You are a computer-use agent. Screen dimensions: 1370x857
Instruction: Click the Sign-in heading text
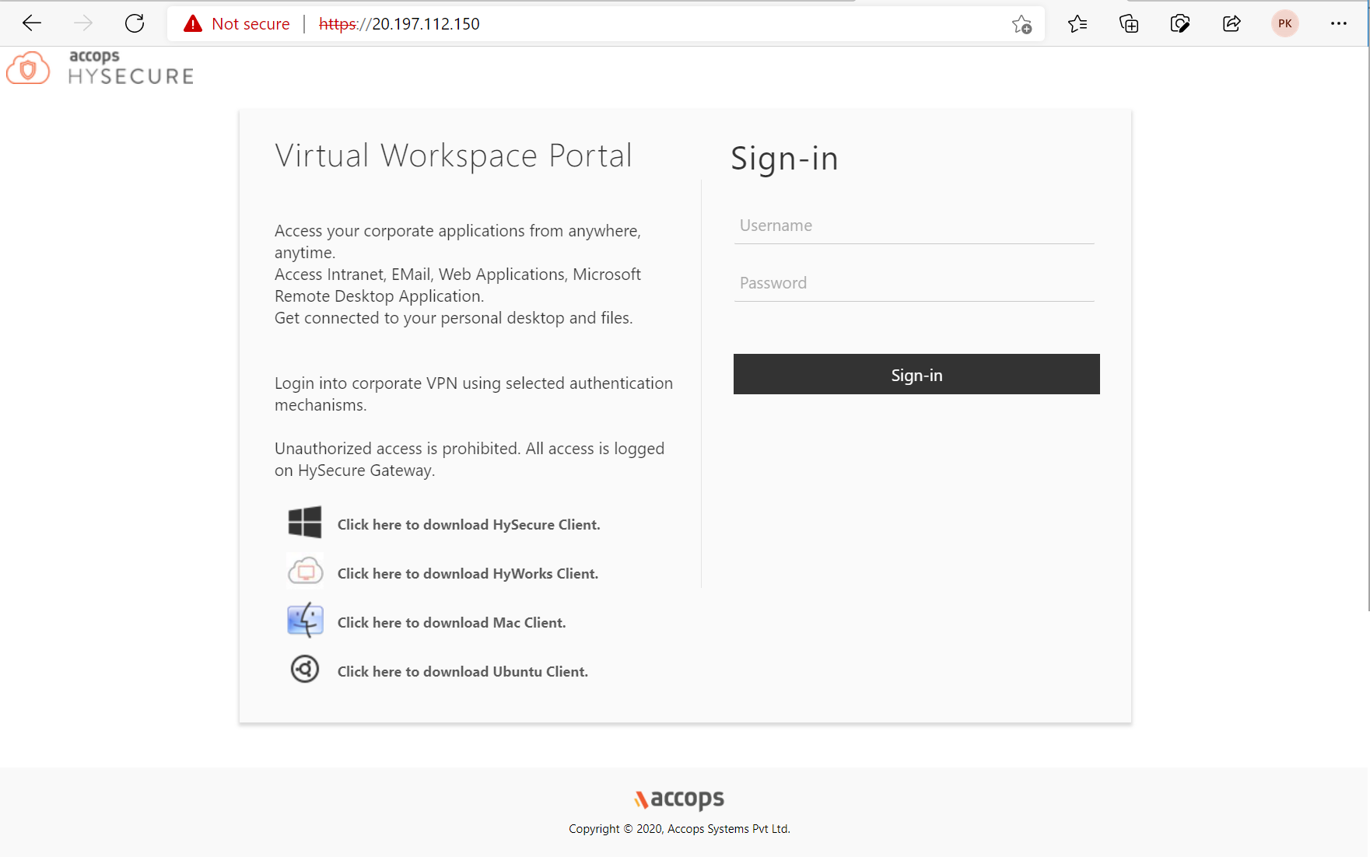click(784, 159)
